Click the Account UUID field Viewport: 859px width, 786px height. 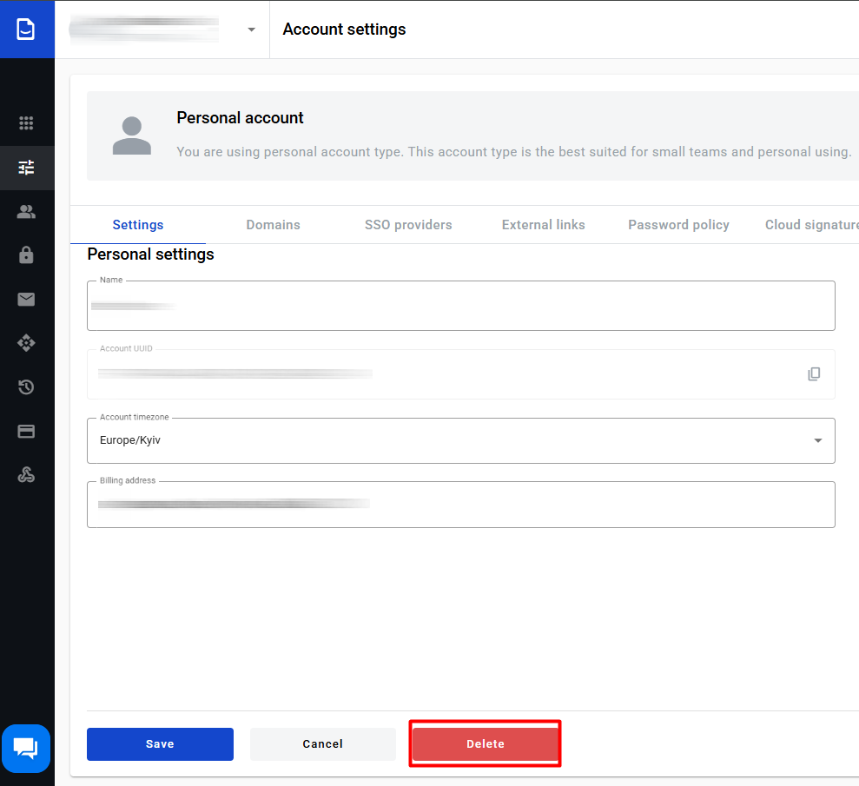click(x=460, y=374)
